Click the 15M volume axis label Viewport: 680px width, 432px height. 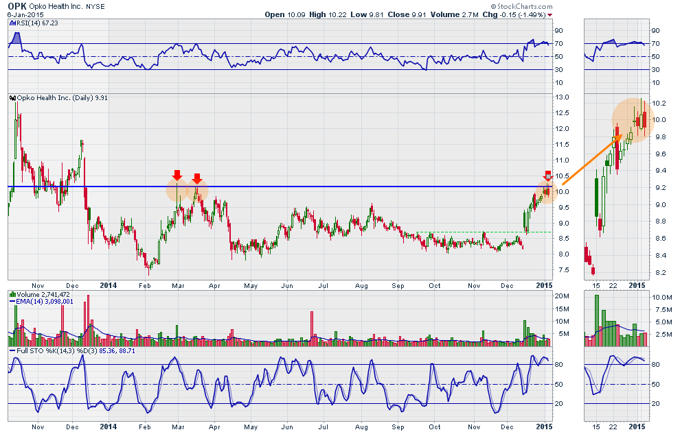[x=562, y=309]
